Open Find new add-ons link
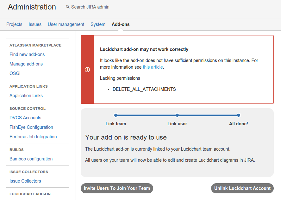 pos(27,54)
